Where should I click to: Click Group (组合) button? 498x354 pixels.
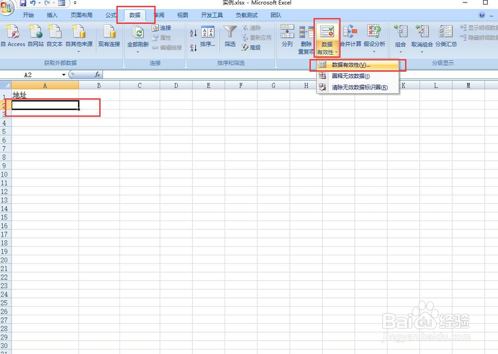click(400, 35)
